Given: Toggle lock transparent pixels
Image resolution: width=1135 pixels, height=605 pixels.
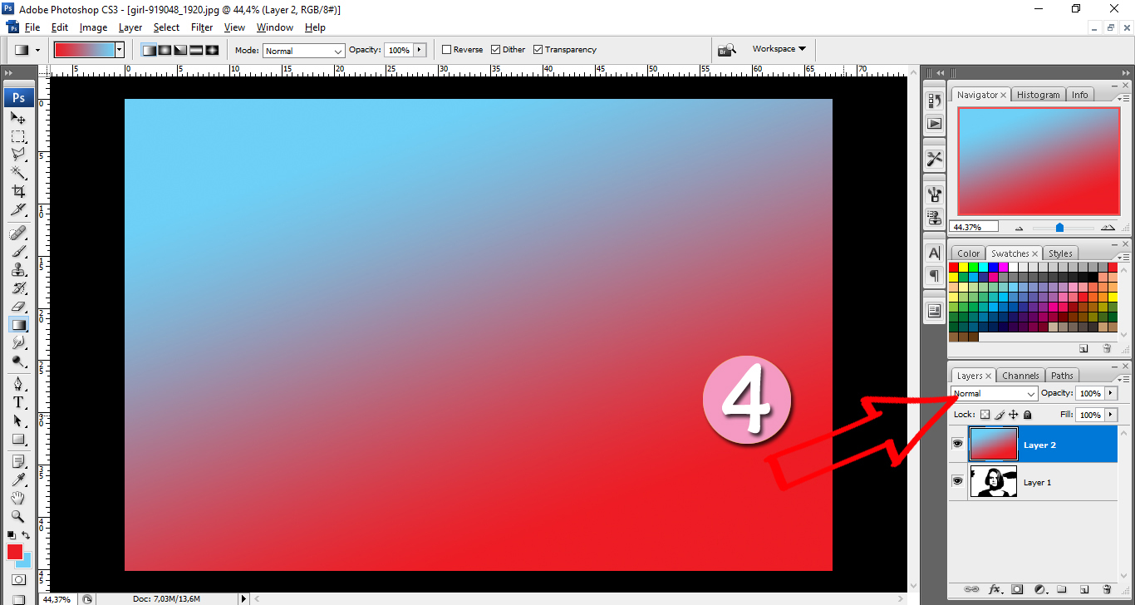Looking at the screenshot, I should coord(985,415).
